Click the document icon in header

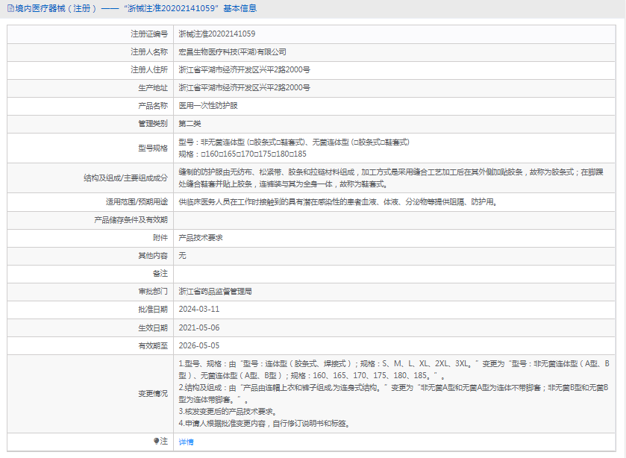(10, 8)
